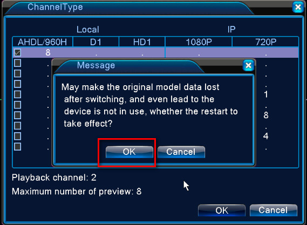The width and height of the screenshot is (307, 225).
Task: Confirm the restart warning with OK
Action: (x=129, y=152)
